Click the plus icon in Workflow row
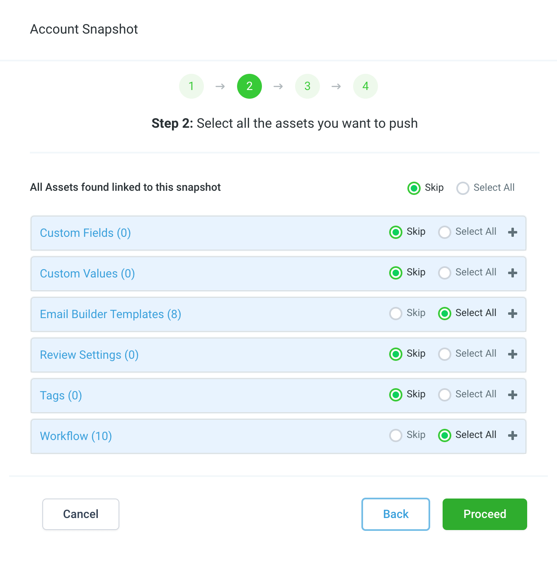Viewport: 557px width, 574px height. [513, 435]
